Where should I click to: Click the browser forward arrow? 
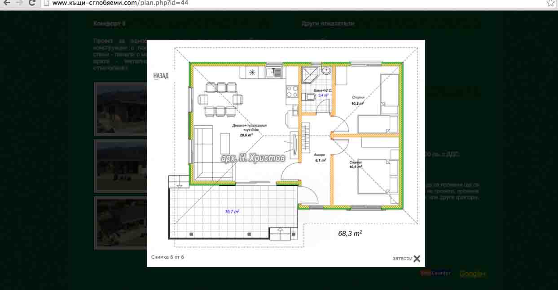point(19,3)
